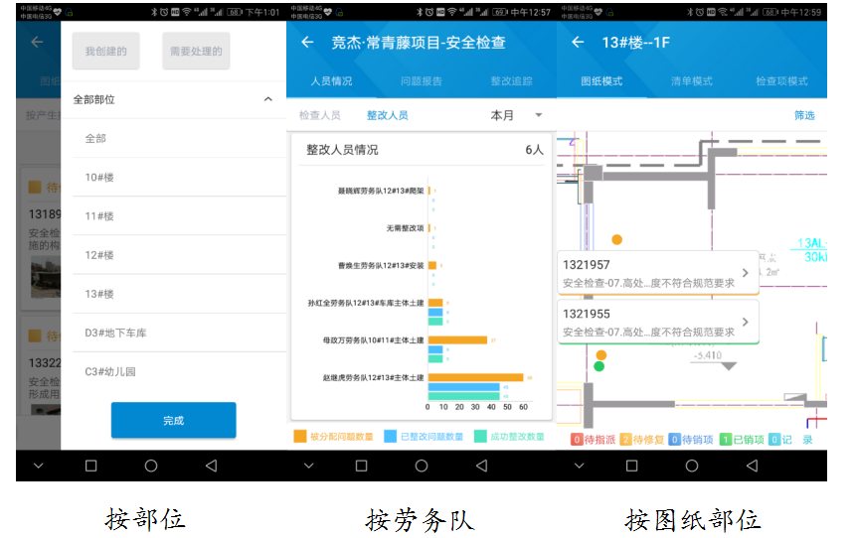Image resolution: width=854 pixels, height=538 pixels.
Task: Tap Android recent-apps square in 安全检查 screen
Action: 361,466
